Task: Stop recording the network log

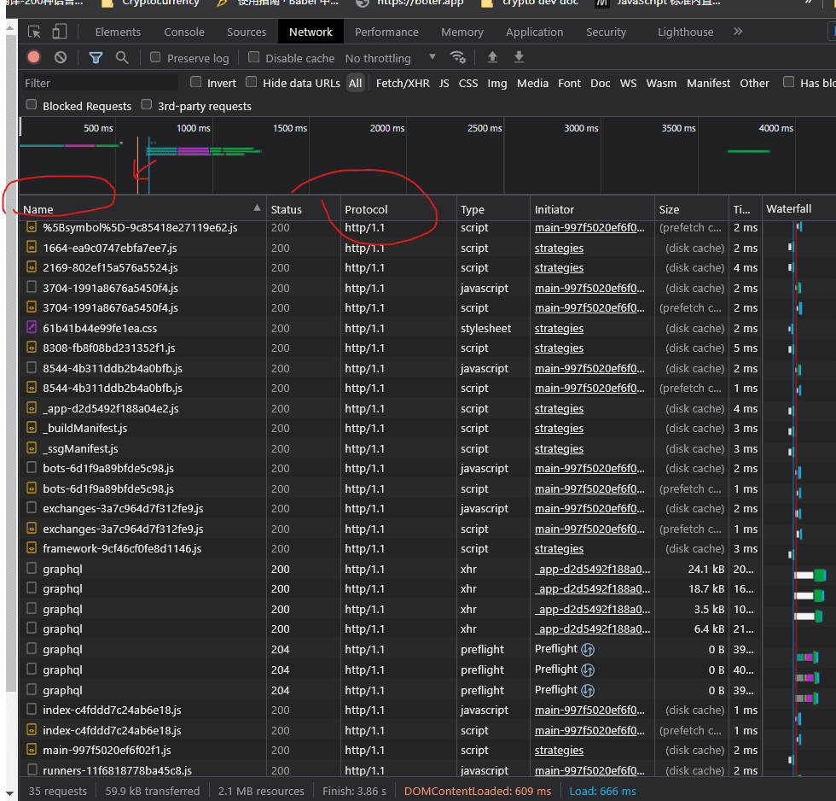Action: [33, 57]
